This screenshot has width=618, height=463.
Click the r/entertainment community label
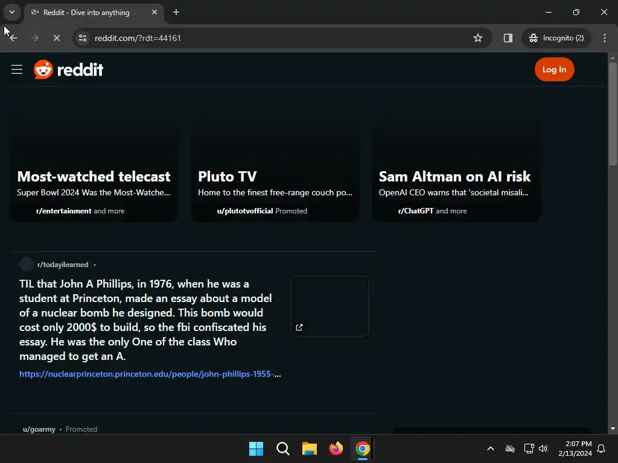tap(63, 211)
